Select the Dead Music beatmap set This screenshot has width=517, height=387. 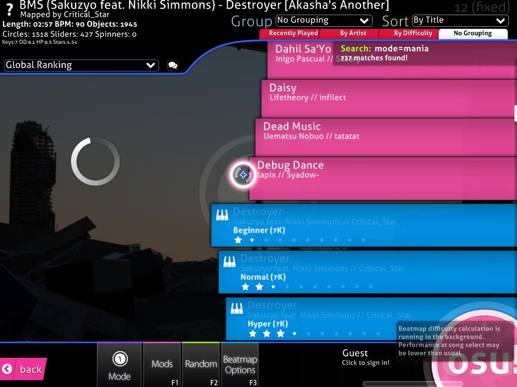[x=386, y=137]
